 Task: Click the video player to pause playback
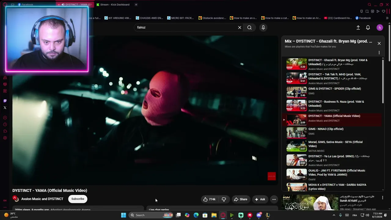click(145, 110)
